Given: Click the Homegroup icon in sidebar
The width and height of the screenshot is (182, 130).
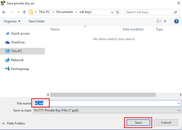Looking at the screenshot, I should tap(8, 69).
